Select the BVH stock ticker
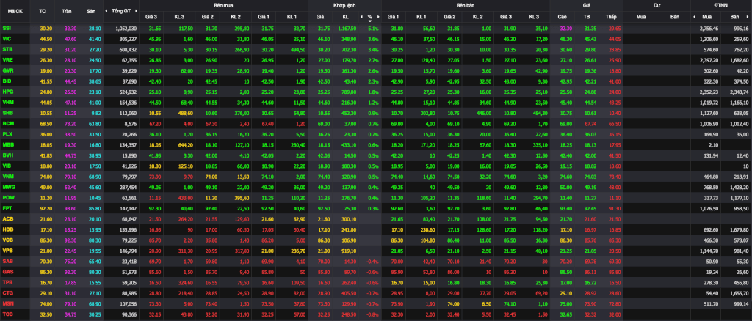Image resolution: width=752 pixels, height=321 pixels. point(7,155)
